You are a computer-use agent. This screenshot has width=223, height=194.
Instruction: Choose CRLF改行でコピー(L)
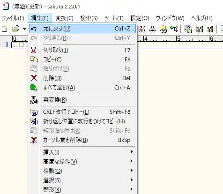(82, 112)
